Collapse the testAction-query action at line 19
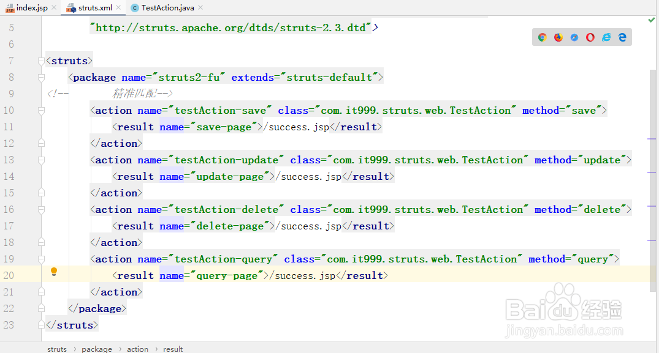659x353 pixels. pos(41,259)
